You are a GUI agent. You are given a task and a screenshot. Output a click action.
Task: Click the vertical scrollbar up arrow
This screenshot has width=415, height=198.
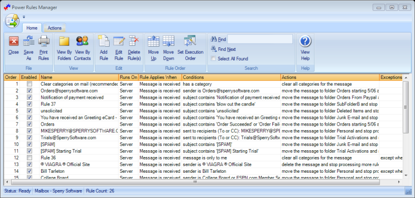click(x=406, y=77)
